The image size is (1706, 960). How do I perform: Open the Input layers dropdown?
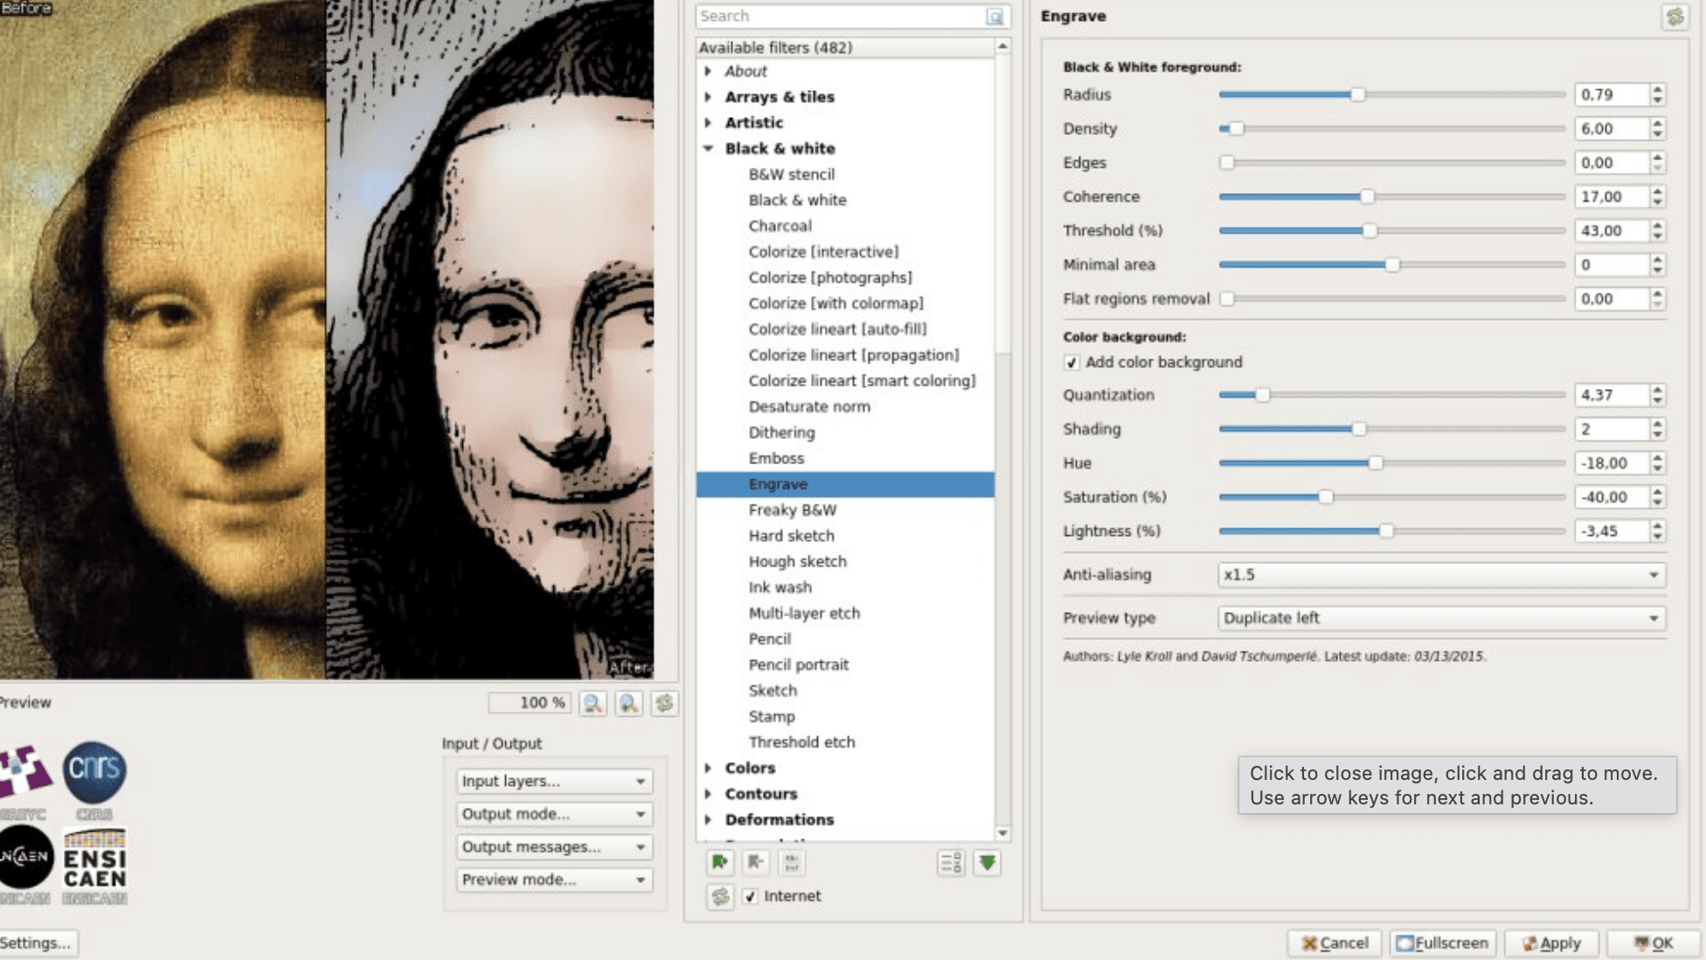(553, 781)
